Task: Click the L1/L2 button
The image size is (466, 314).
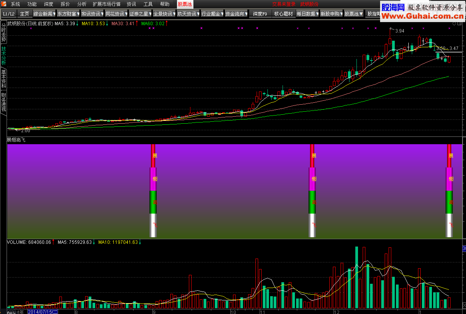Action: [9, 14]
